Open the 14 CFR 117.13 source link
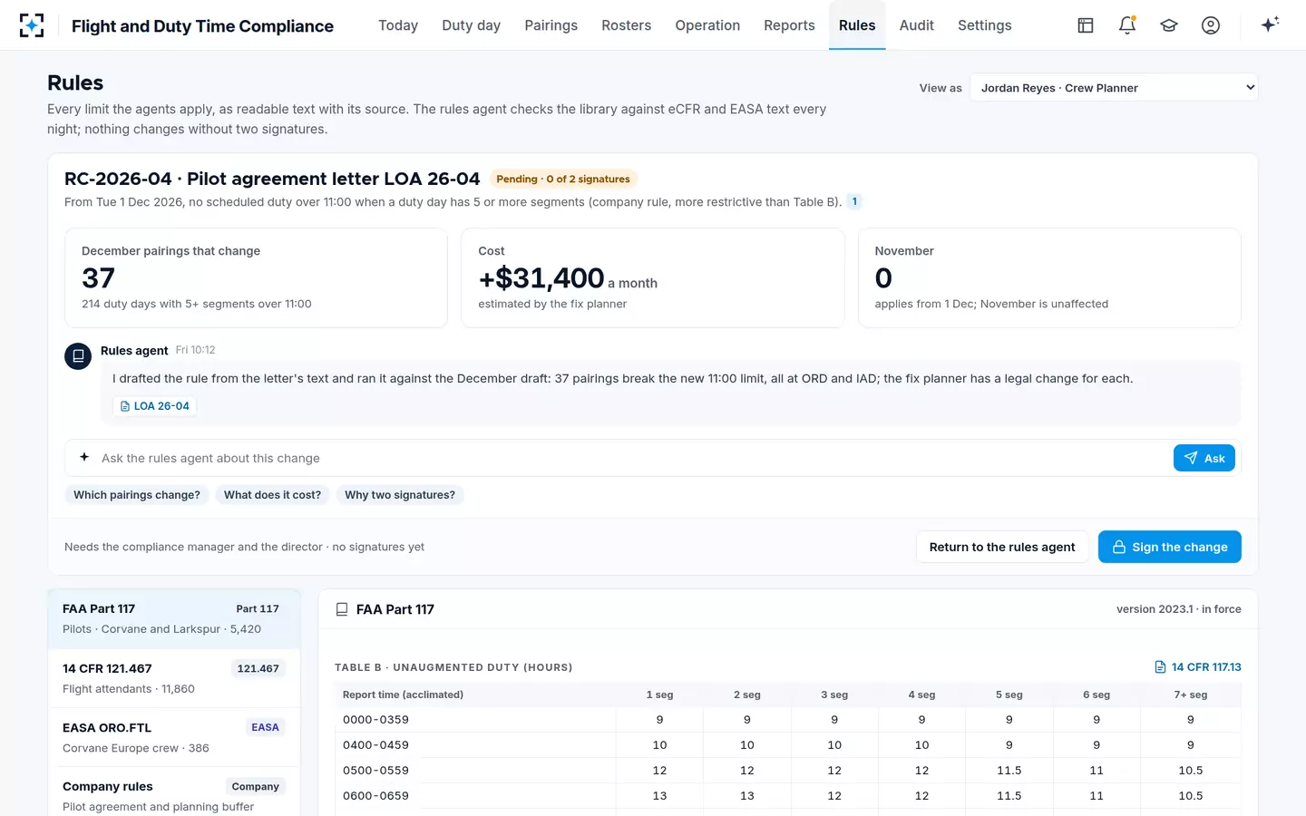 (x=1197, y=667)
